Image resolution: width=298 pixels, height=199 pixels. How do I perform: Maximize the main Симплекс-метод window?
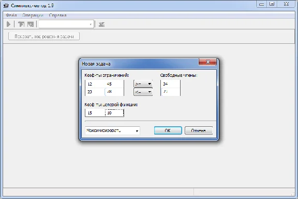[x=272, y=4]
